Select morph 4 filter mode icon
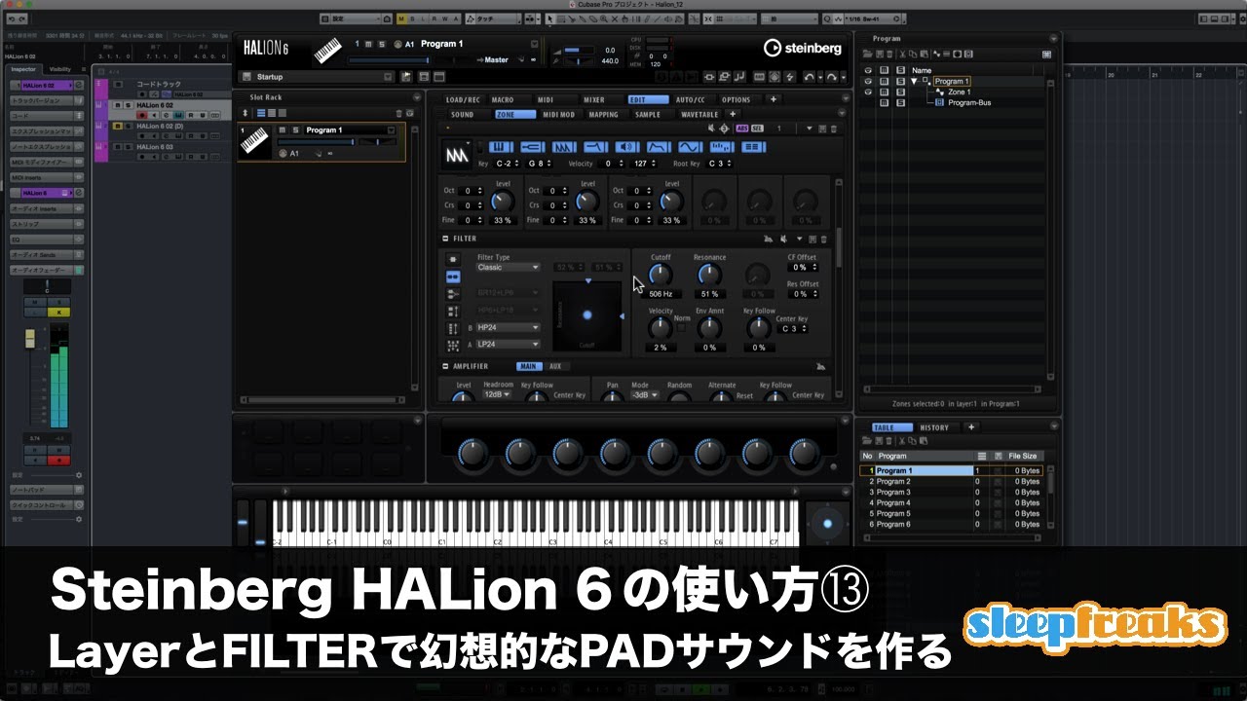The image size is (1247, 701). point(453,328)
